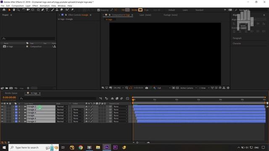This screenshot has height=151, width=269.
Task: Toggle the Snapping checkbox
Action: pyautogui.click(x=98, y=10)
